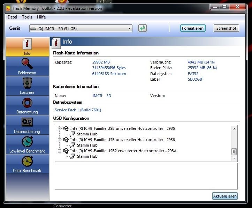The height and width of the screenshot is (208, 252).
Task: Click the green refresh device list icon
Action: [143, 28]
